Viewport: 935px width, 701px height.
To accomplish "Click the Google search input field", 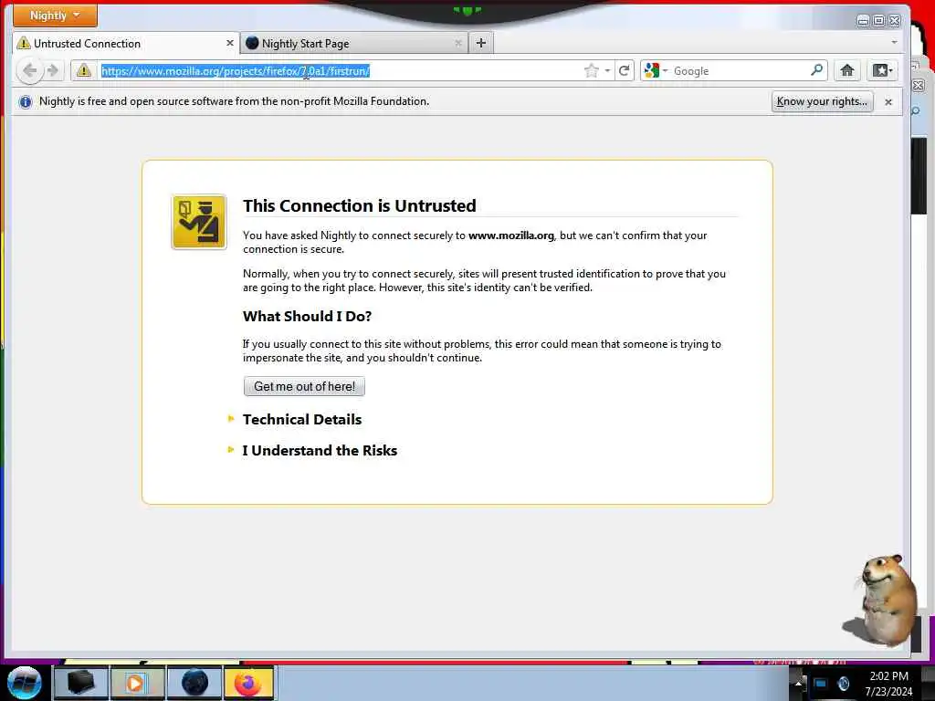I will pyautogui.click(x=740, y=71).
